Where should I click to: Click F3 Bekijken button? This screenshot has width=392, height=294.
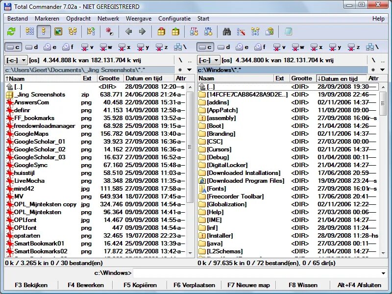(31, 285)
